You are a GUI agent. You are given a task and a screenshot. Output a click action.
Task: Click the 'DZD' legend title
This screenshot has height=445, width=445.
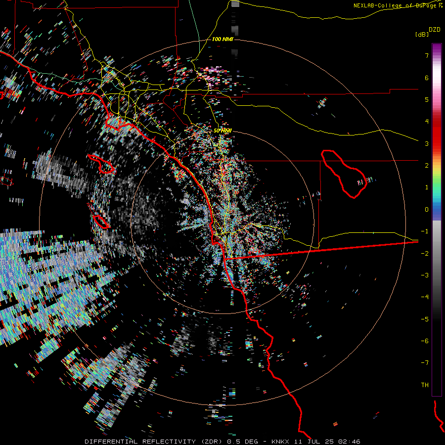coord(435,30)
